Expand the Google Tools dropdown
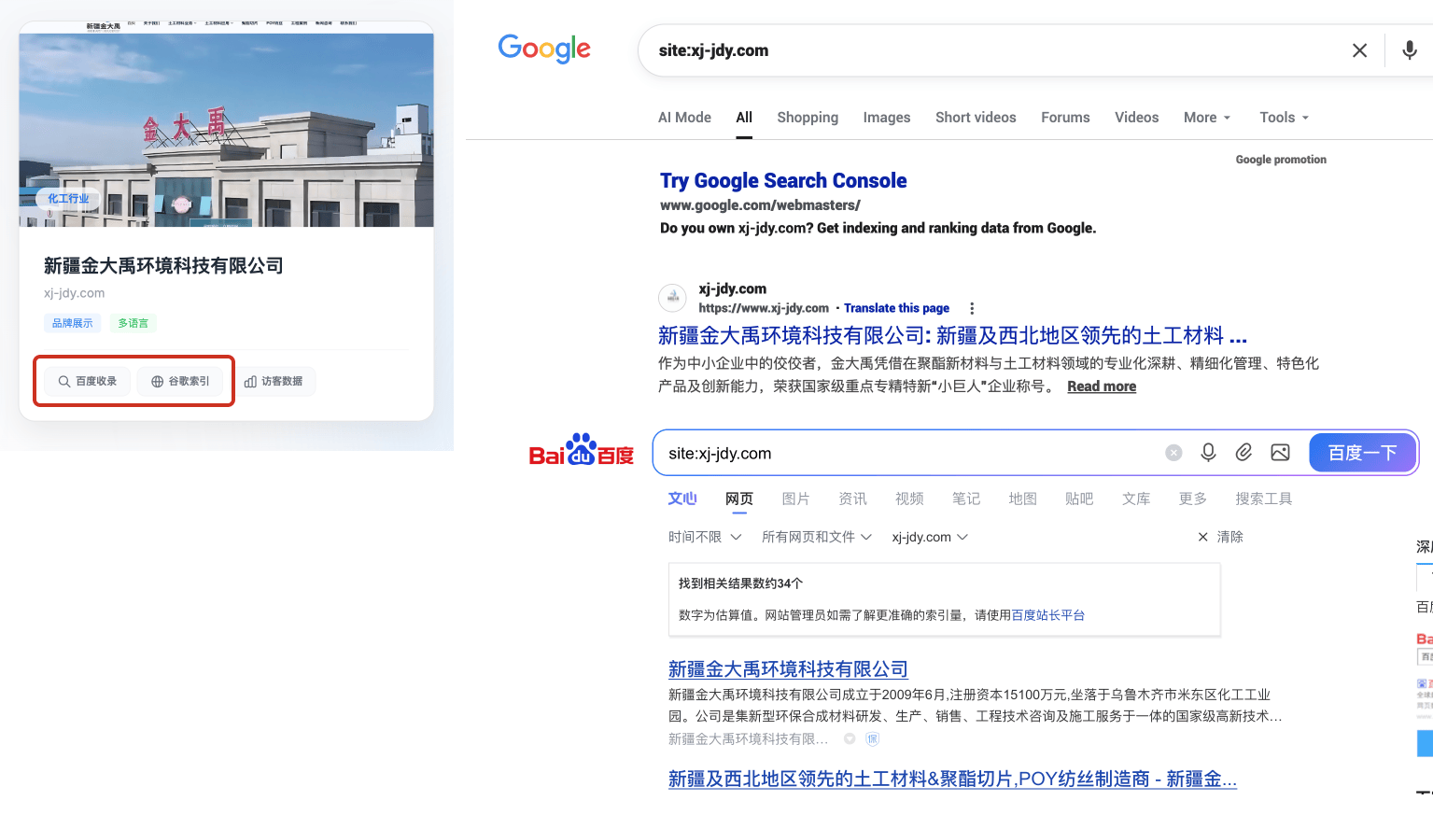Viewport: 1433px width, 829px height. point(1284,118)
